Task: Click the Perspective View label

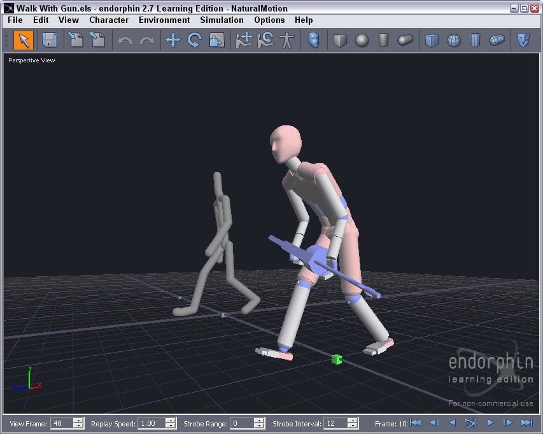Action: pos(32,60)
